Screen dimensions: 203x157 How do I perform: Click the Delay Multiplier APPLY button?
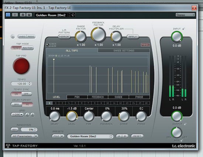133,37
